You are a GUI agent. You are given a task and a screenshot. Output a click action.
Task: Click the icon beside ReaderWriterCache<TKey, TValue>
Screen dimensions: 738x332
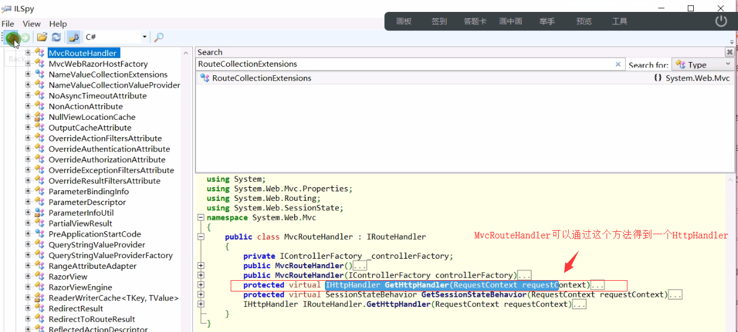[x=39, y=298]
